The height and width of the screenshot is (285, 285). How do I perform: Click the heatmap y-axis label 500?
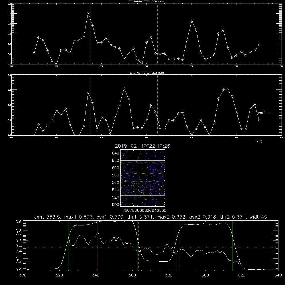tap(116, 205)
